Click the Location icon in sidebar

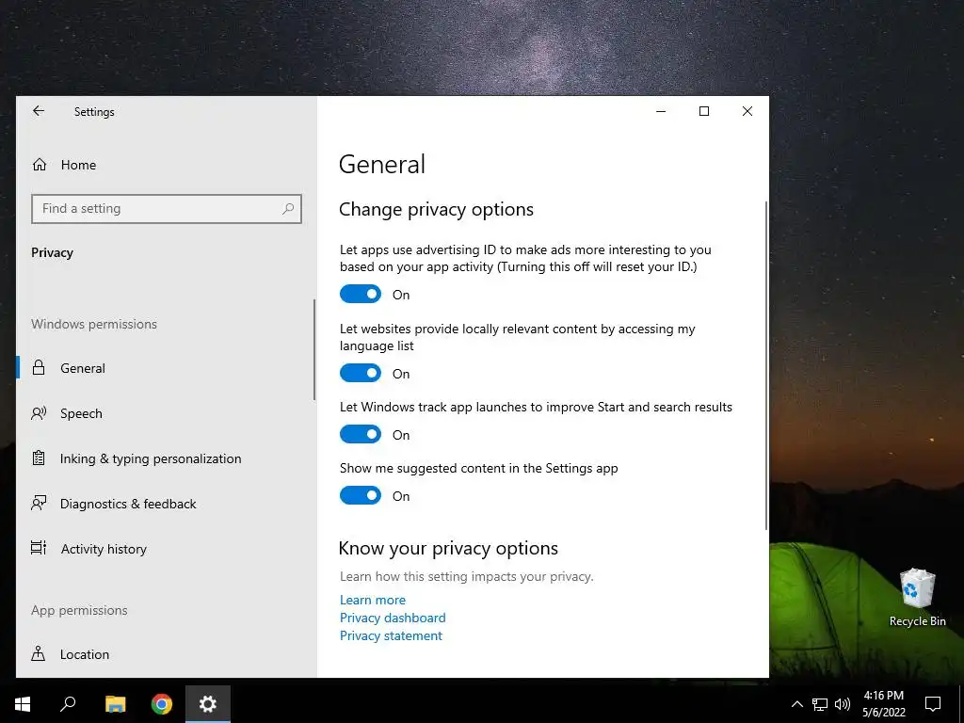point(38,653)
